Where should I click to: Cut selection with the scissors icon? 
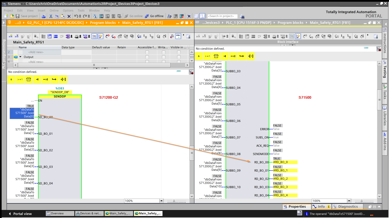coord(51,16)
